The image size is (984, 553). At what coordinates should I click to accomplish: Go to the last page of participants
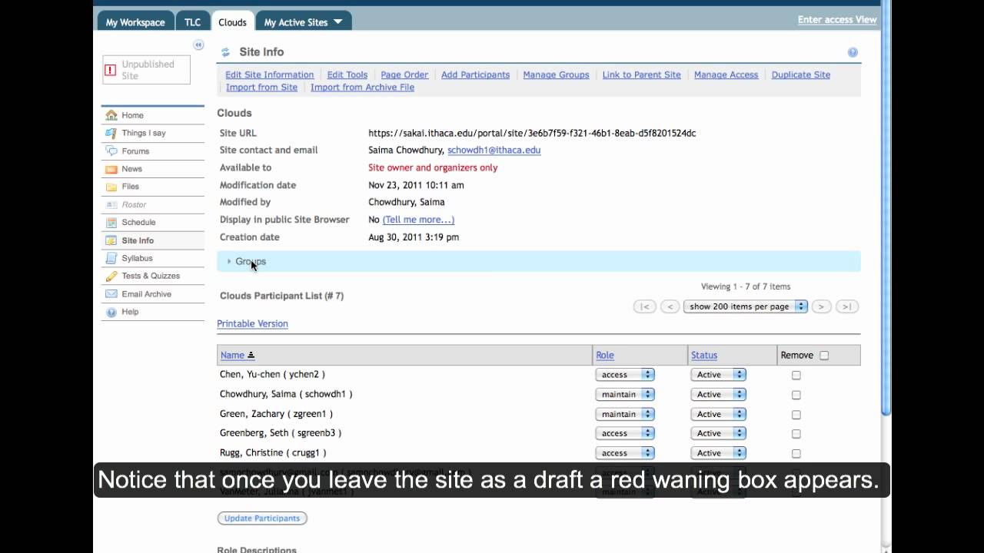click(846, 306)
